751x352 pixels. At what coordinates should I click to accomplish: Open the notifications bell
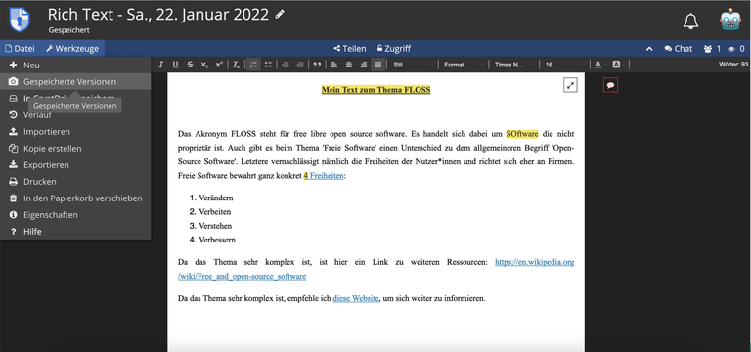tap(690, 22)
